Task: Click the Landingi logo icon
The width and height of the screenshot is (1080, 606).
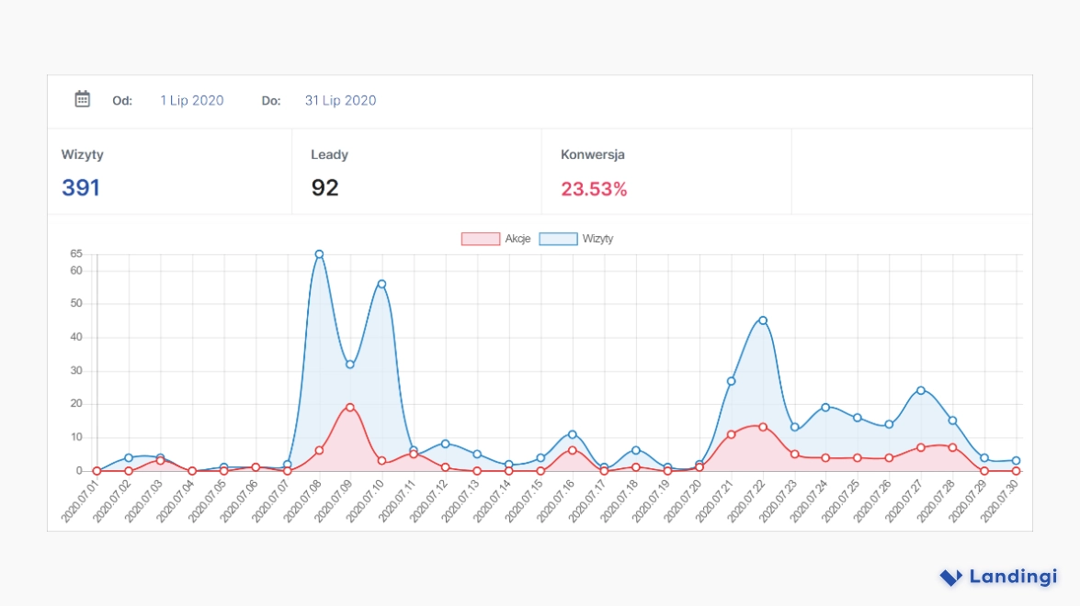Action: pyautogui.click(x=950, y=578)
